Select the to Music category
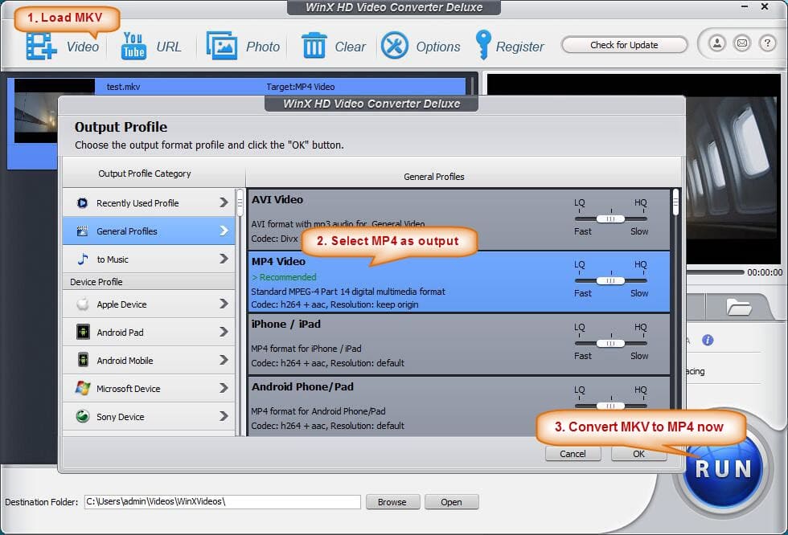 pos(149,259)
